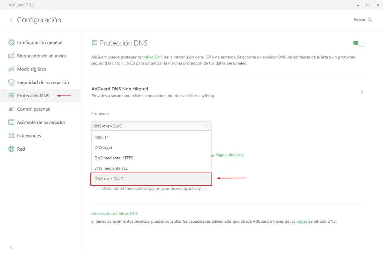Image resolution: width=383 pixels, height=254 pixels.
Task: Click the Protección DNS heading icon
Action: 94,43
